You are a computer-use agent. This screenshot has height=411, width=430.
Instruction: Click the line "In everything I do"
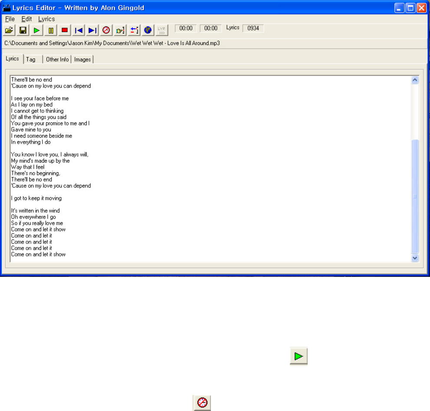click(31, 142)
